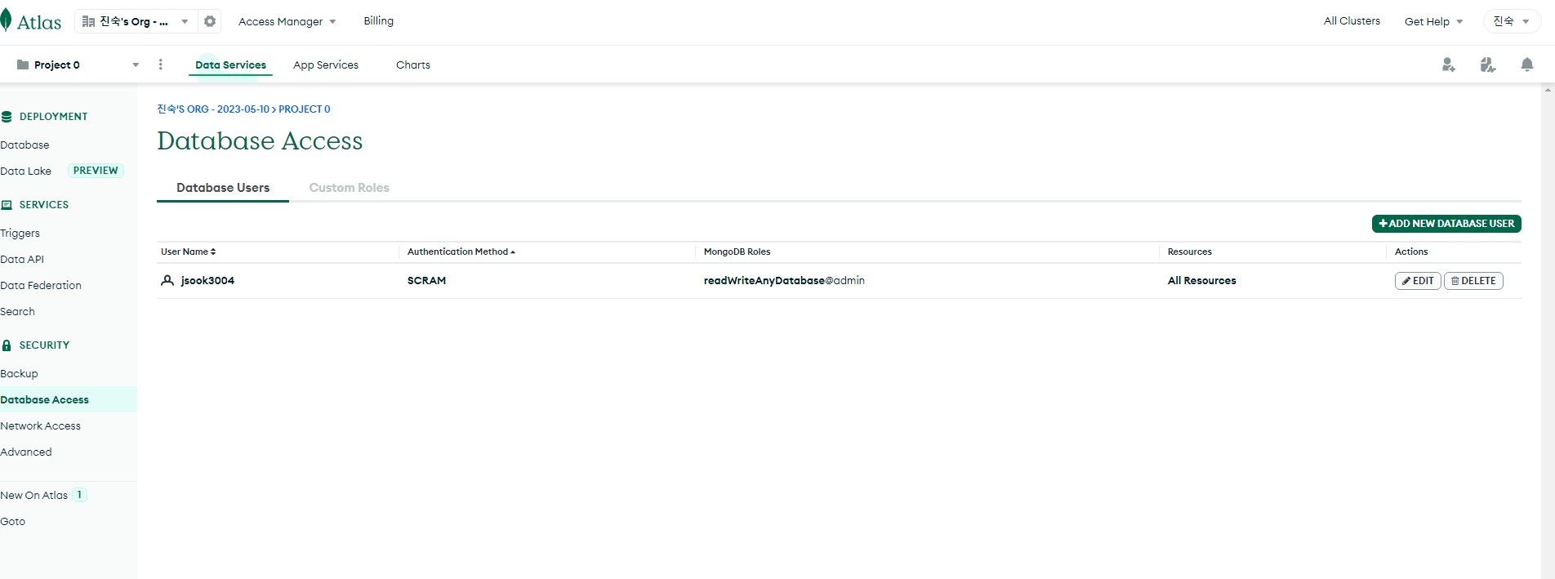Click the Project 0 folder icon
Screen dimensions: 1555x579
coord(23,65)
